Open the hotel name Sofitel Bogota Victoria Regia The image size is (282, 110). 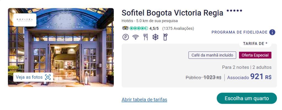point(172,13)
